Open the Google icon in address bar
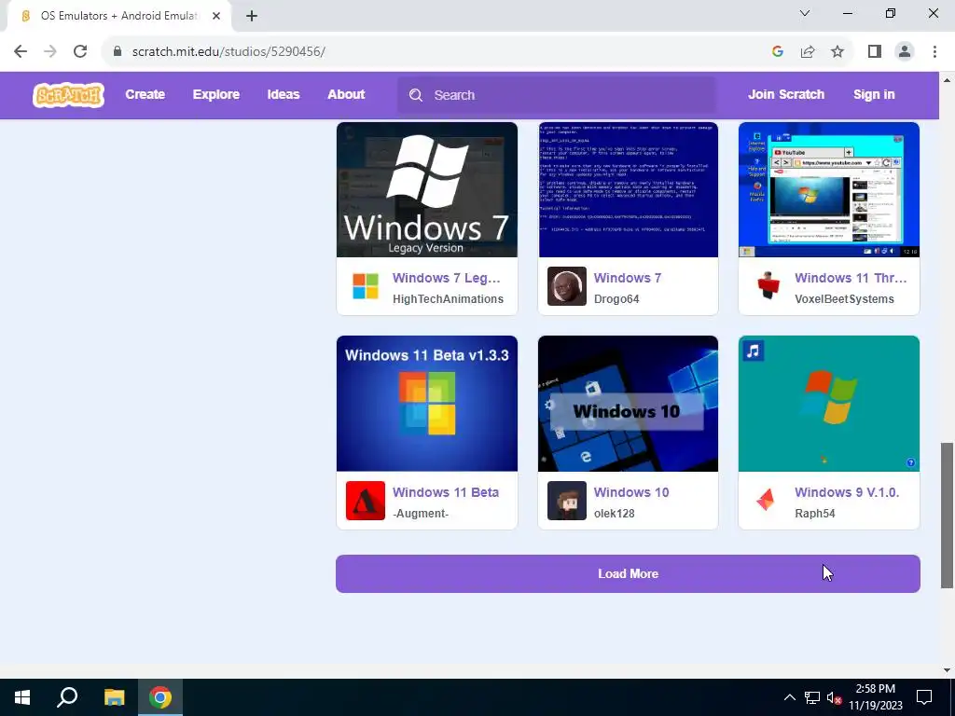 point(777,51)
